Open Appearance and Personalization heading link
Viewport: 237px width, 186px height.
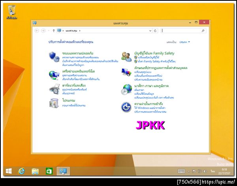coord(161,68)
